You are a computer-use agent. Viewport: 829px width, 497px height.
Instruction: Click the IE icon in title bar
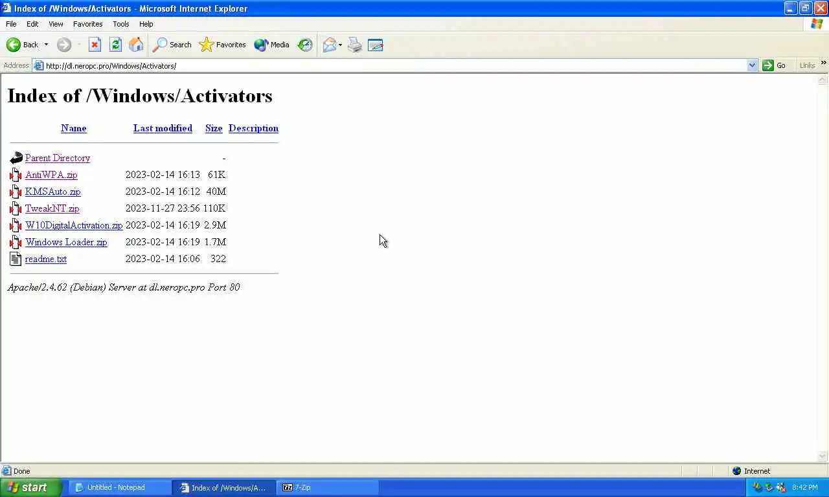coord(6,8)
